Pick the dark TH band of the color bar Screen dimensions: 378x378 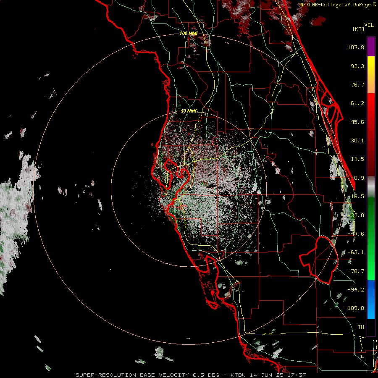(371, 327)
